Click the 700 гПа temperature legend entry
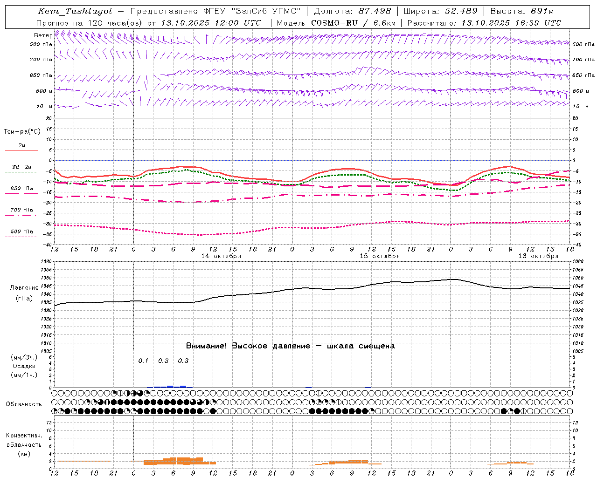 coord(22,210)
